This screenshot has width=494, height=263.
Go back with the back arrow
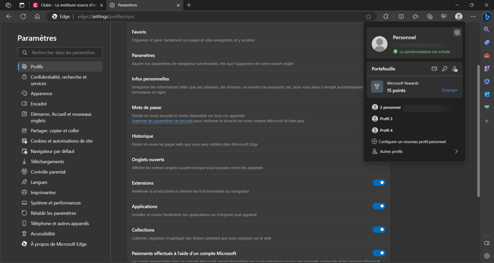[x=9, y=16]
